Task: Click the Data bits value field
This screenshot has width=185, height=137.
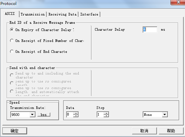Action: tap(70, 115)
